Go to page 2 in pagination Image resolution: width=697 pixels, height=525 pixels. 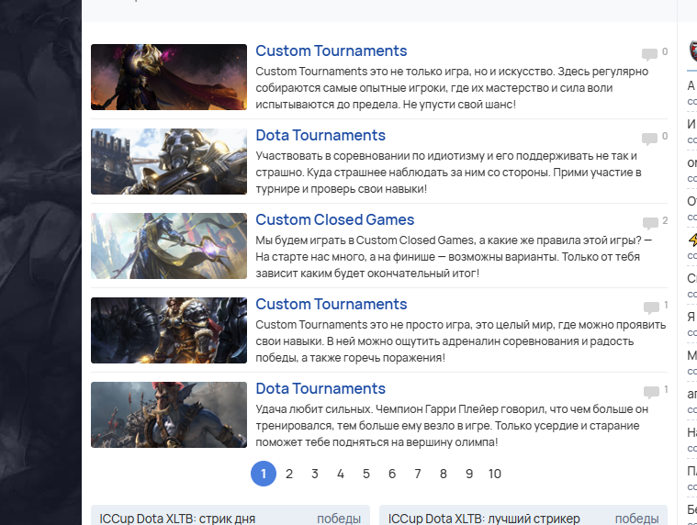289,474
